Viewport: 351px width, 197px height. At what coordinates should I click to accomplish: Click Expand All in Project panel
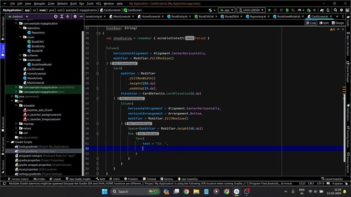62,16
